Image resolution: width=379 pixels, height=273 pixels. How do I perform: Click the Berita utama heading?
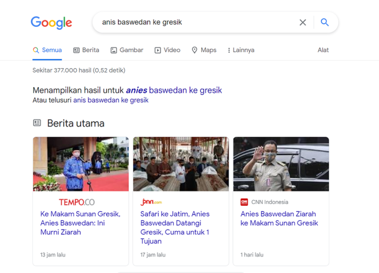(x=76, y=123)
